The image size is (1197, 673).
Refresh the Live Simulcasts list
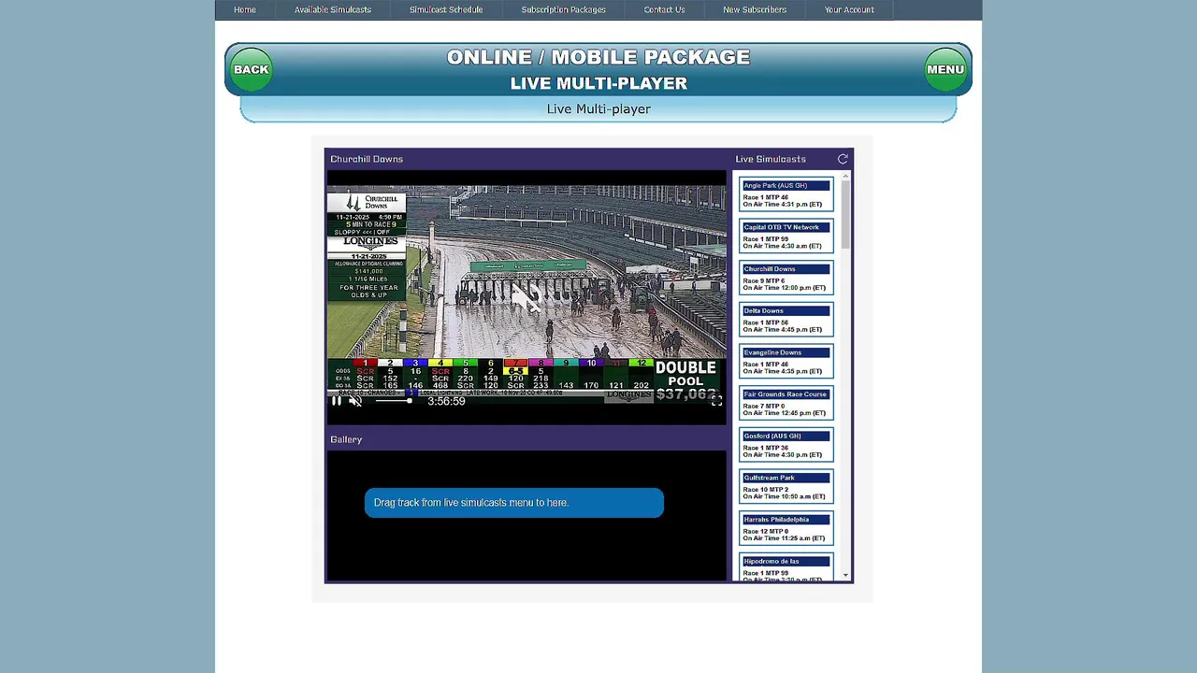(x=843, y=159)
